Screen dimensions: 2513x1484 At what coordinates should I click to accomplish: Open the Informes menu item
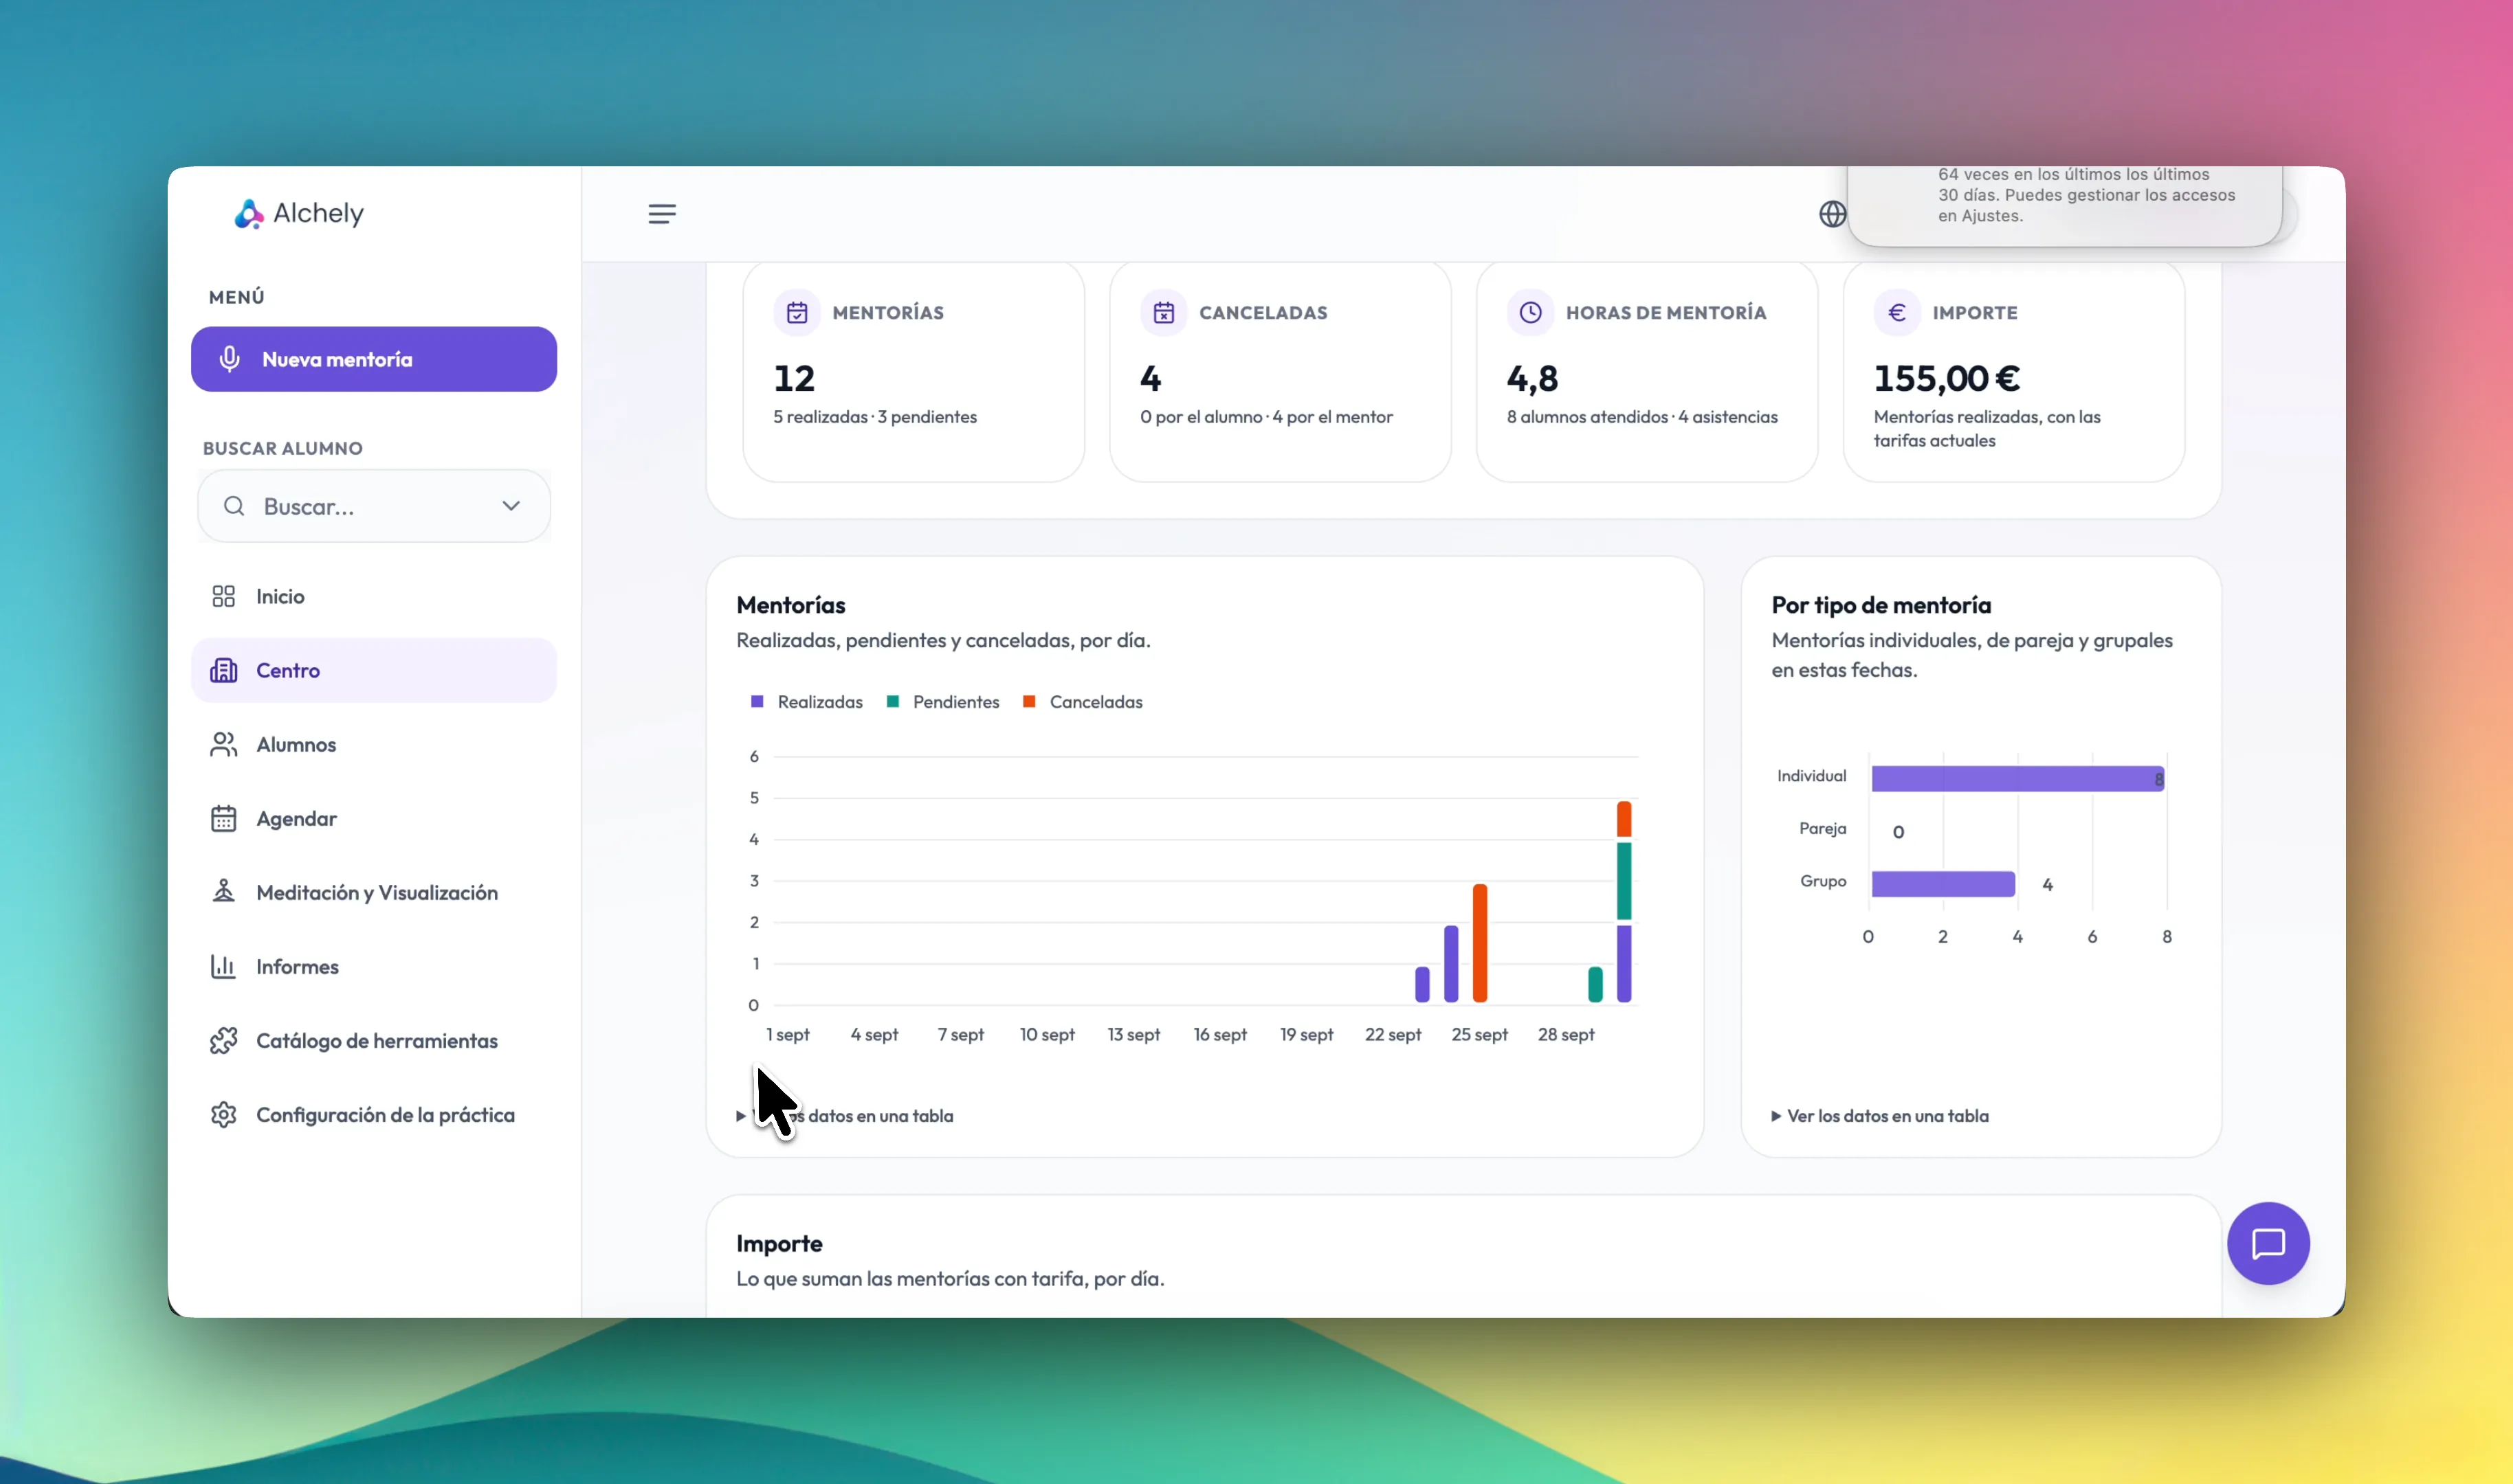click(x=373, y=966)
